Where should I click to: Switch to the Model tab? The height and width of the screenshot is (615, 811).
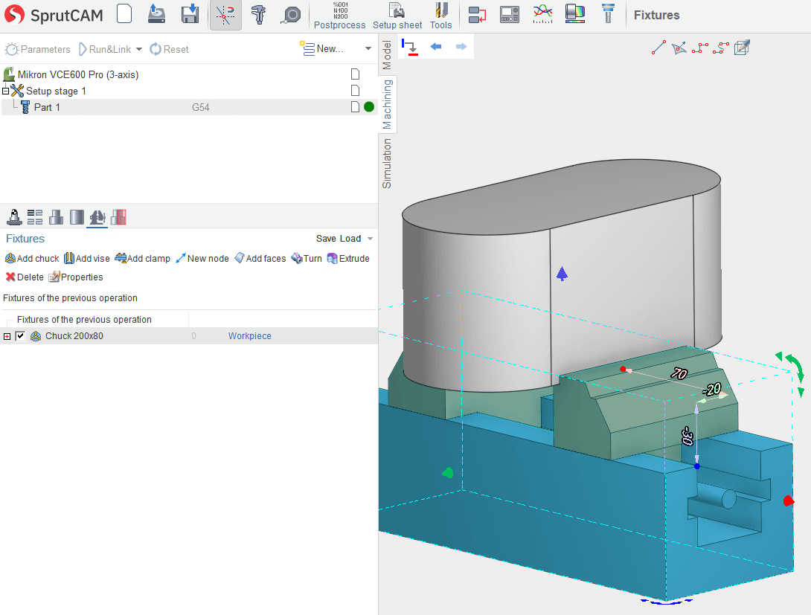pyautogui.click(x=387, y=54)
